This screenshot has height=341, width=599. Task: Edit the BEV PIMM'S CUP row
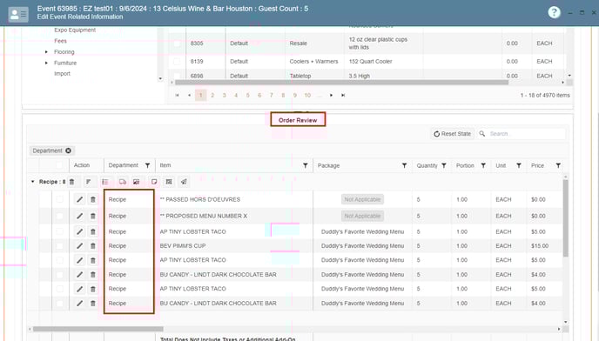coord(79,246)
